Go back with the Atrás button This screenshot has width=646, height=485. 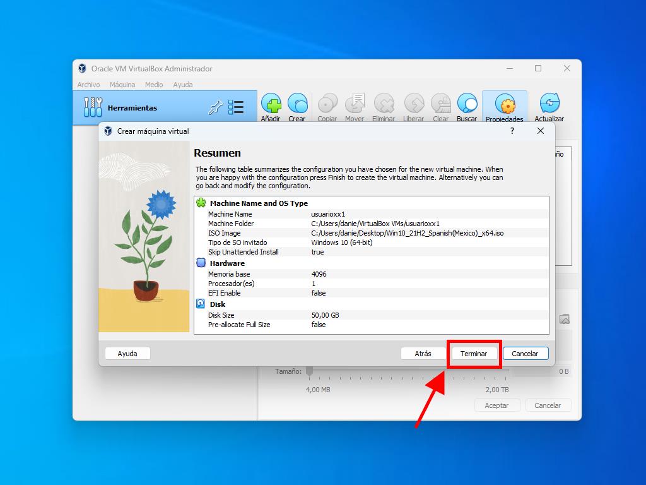point(423,354)
